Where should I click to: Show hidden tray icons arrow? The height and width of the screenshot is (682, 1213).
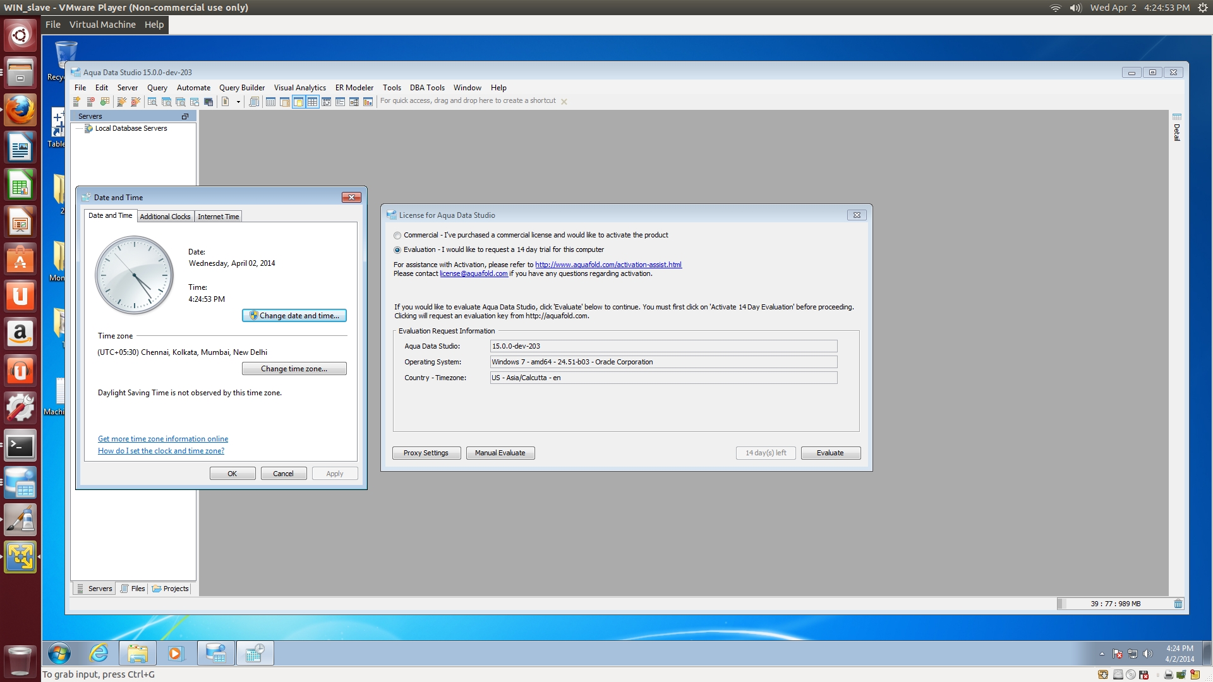click(x=1102, y=654)
